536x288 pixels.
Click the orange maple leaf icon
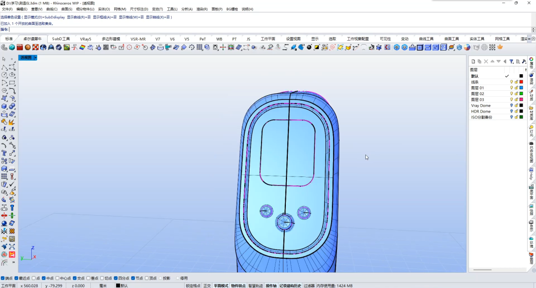(500, 48)
